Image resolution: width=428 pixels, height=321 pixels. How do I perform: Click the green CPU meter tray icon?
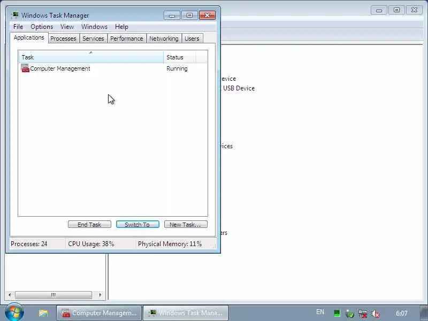pos(337,313)
